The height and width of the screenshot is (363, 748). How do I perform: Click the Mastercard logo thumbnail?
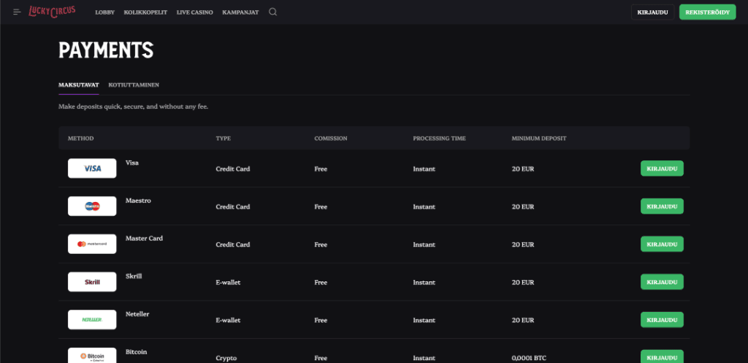[x=92, y=244]
